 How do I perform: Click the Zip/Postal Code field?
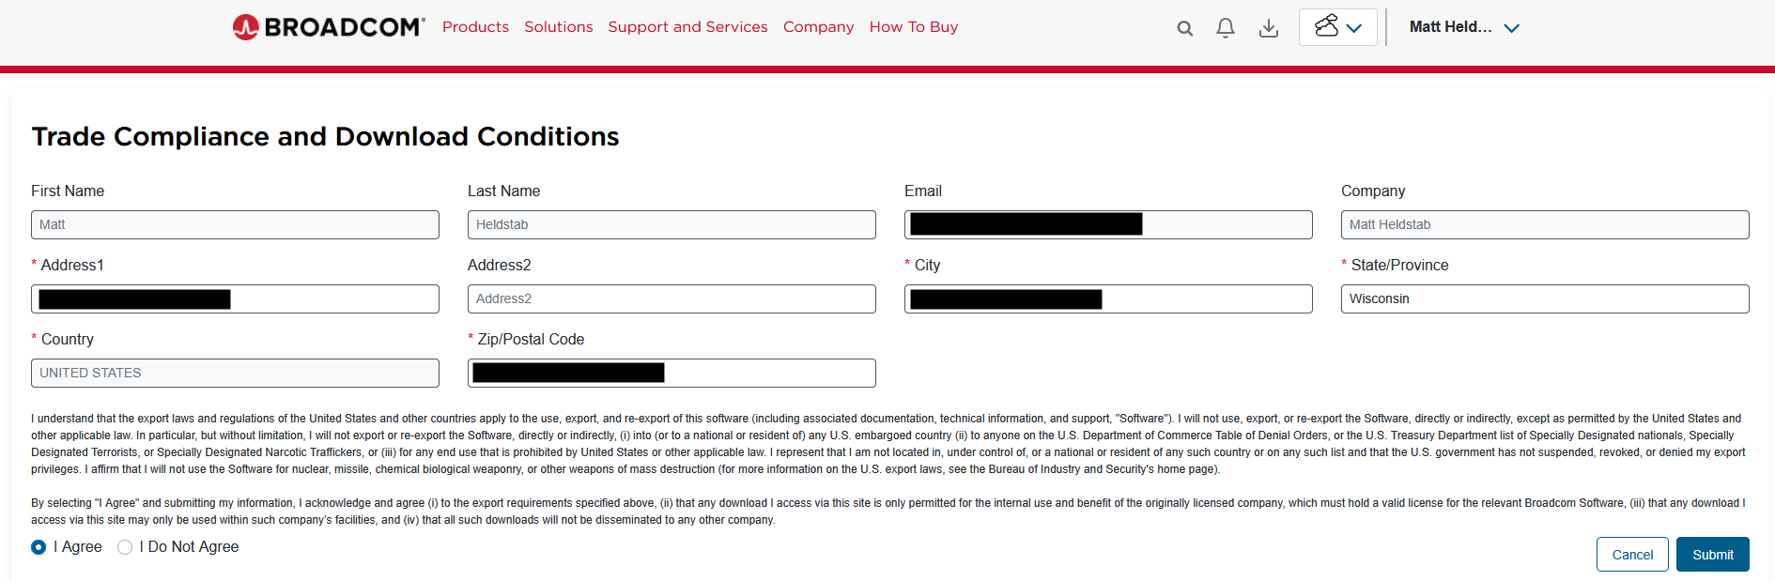(671, 373)
